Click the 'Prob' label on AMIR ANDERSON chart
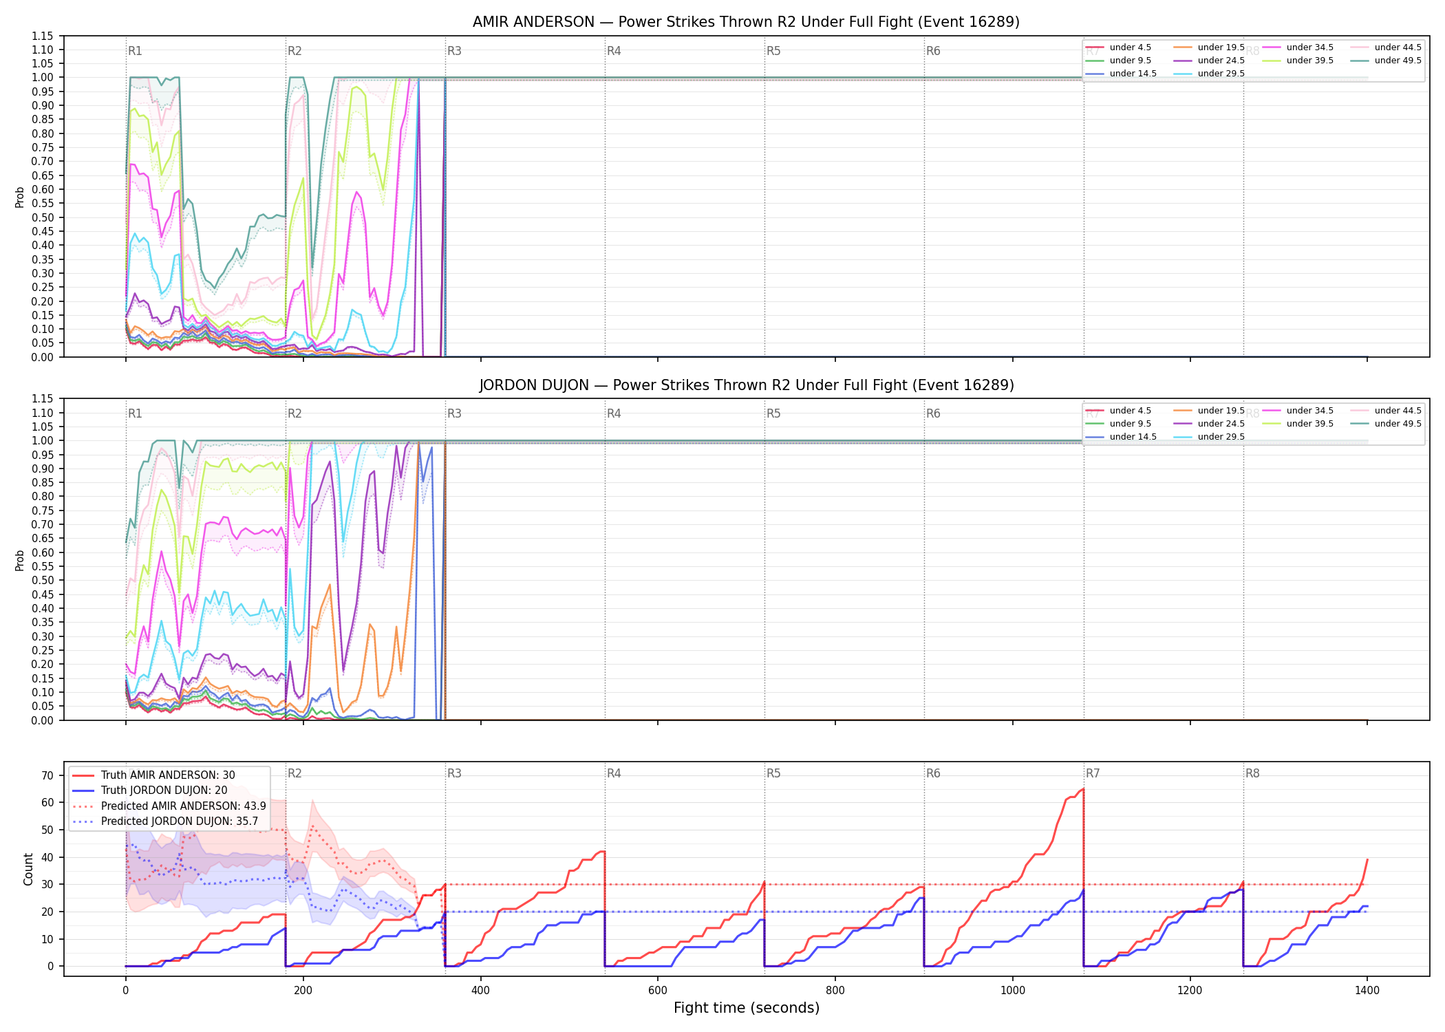The width and height of the screenshot is (1445, 1032). 20,197
